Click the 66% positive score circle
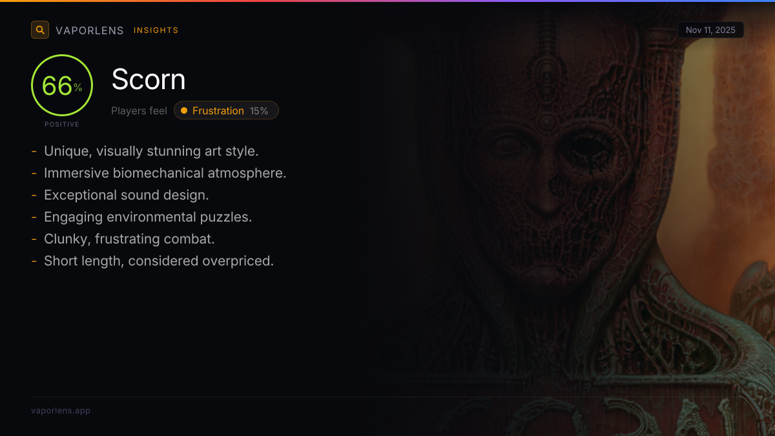 (x=62, y=85)
